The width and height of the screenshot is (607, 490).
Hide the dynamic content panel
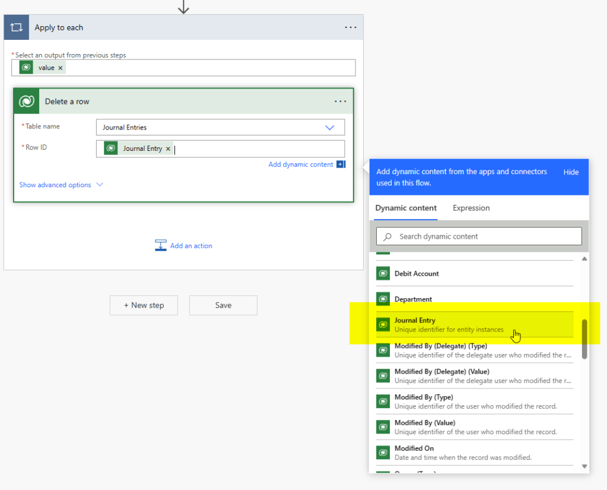click(571, 172)
